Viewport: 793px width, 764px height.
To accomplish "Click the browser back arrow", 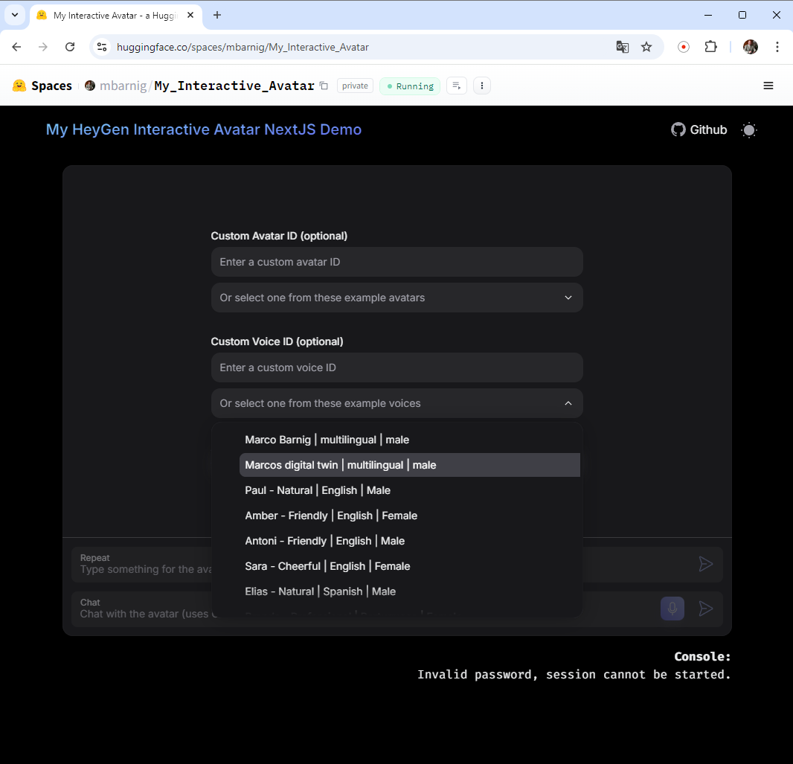I will coord(16,47).
